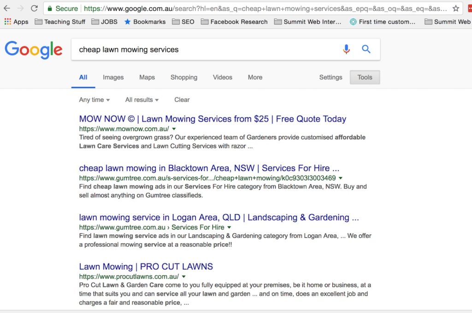
Task: Open the Teaching Stuff bookmark folder
Action: pos(60,22)
